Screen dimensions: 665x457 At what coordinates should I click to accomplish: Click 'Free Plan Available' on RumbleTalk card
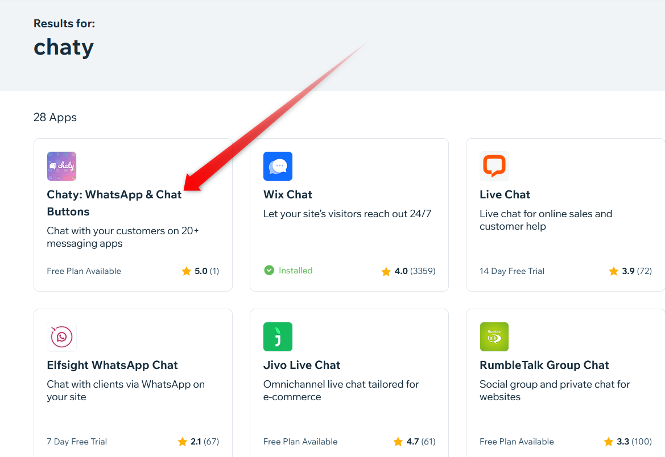tap(517, 442)
